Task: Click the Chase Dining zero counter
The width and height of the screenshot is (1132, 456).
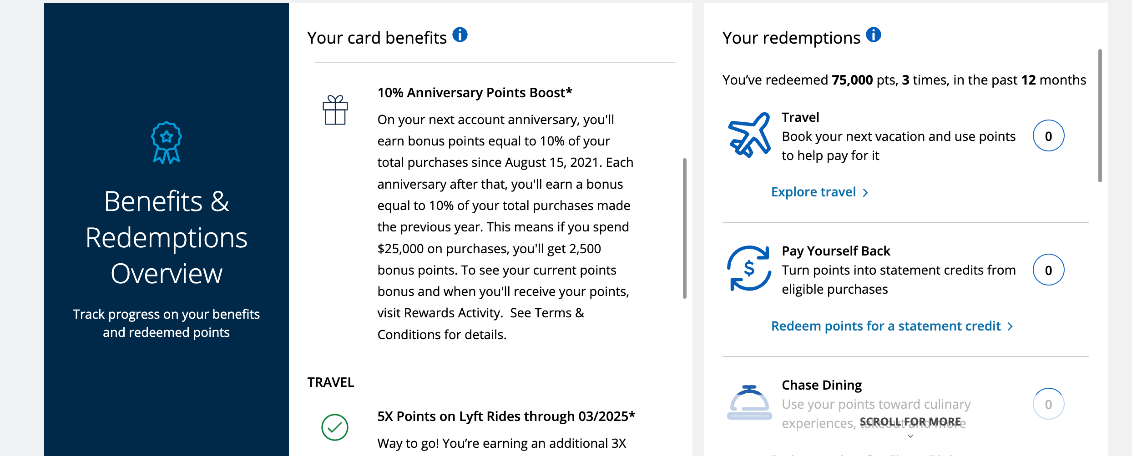Action: [x=1049, y=403]
